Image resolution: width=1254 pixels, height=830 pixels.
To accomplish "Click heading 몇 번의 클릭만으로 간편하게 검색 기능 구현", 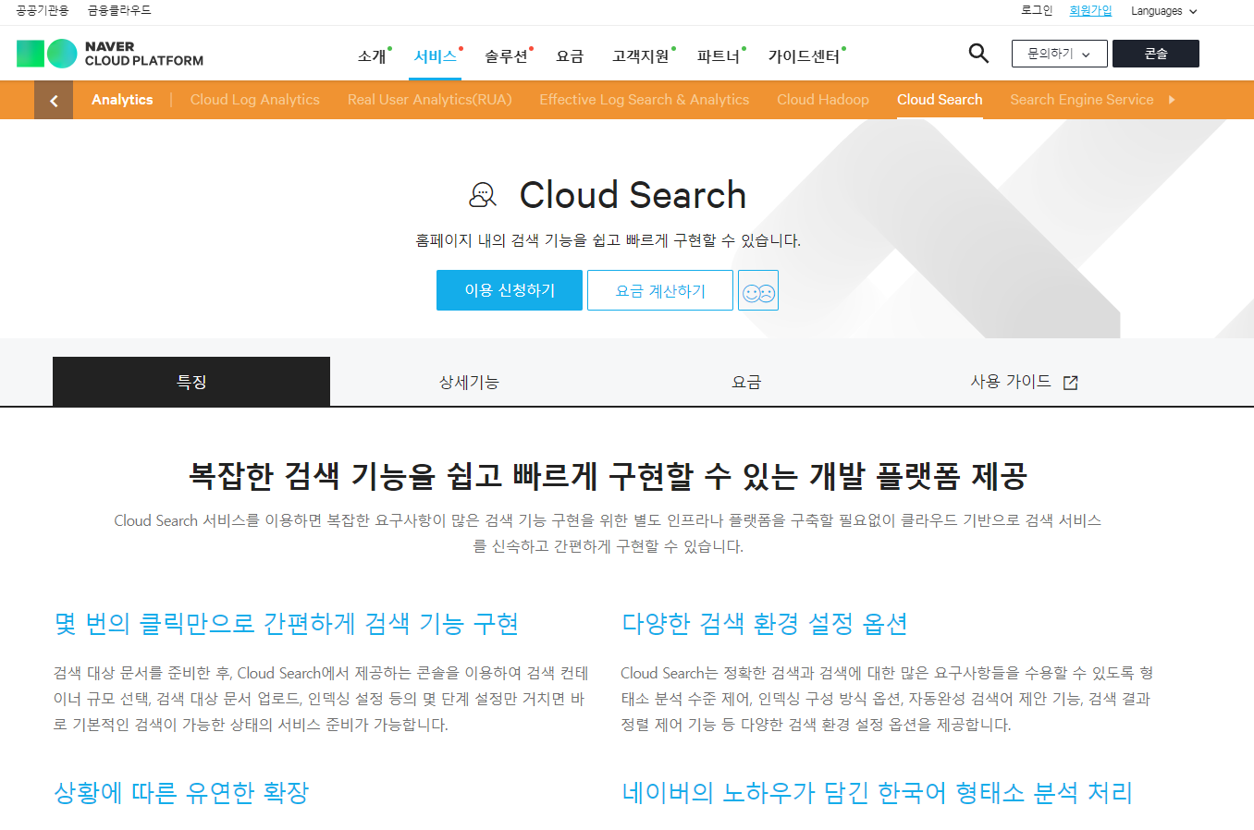I will pyautogui.click(x=286, y=624).
